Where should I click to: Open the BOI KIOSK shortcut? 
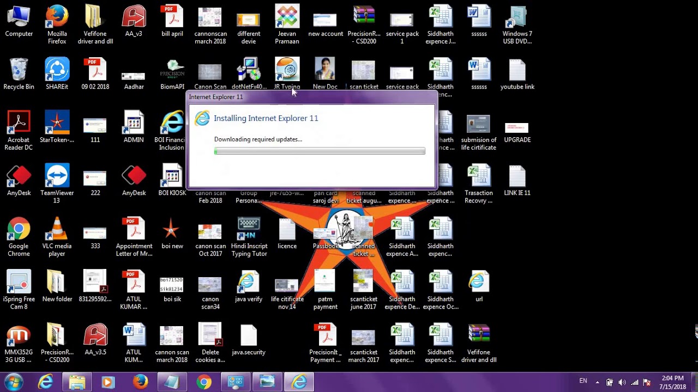[172, 180]
